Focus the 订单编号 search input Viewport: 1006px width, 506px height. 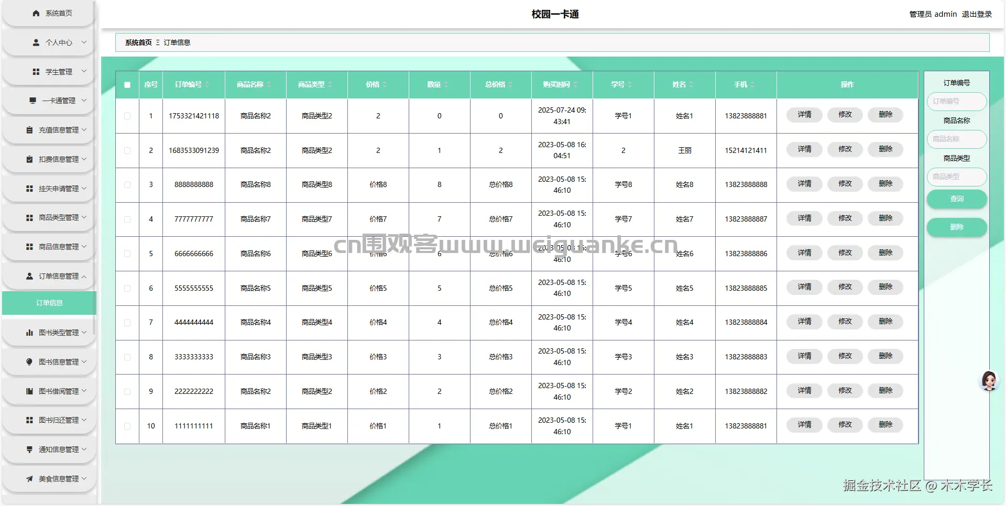(x=957, y=102)
